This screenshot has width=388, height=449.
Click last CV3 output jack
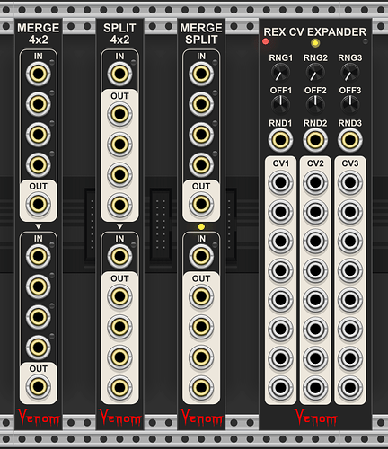(x=350, y=387)
